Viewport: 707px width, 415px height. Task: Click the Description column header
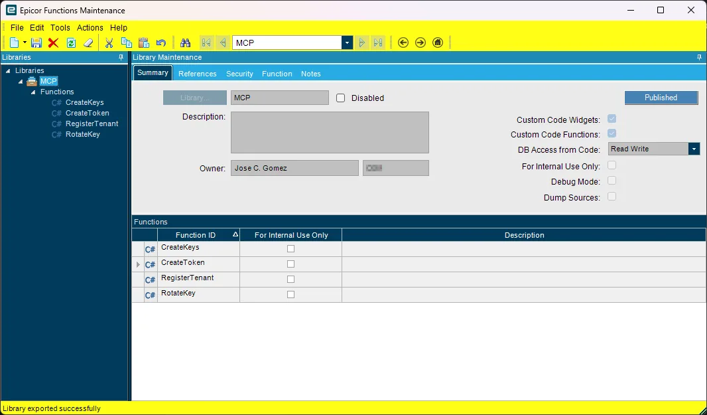point(524,235)
